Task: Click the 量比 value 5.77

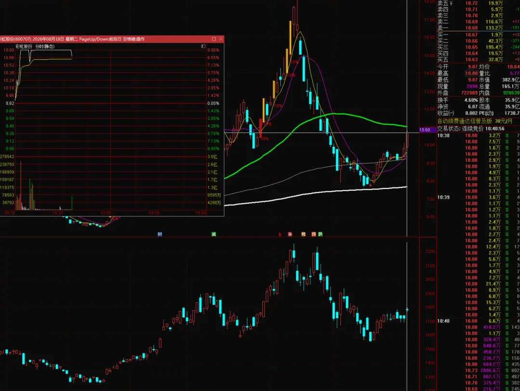Action: tap(515, 73)
